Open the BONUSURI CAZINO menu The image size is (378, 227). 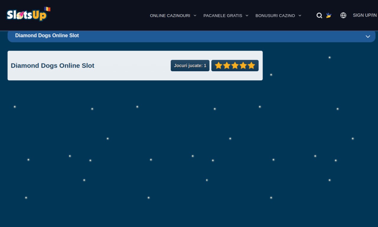tap(275, 16)
